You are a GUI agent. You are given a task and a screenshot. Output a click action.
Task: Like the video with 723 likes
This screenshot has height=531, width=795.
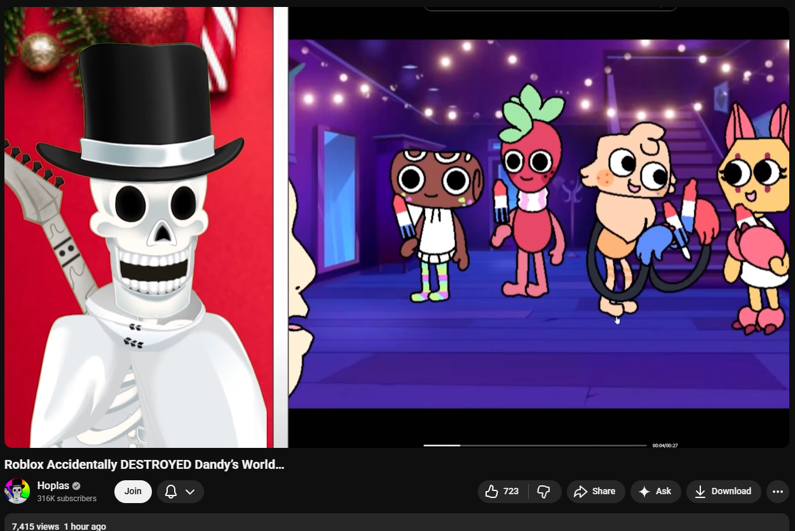[503, 492]
